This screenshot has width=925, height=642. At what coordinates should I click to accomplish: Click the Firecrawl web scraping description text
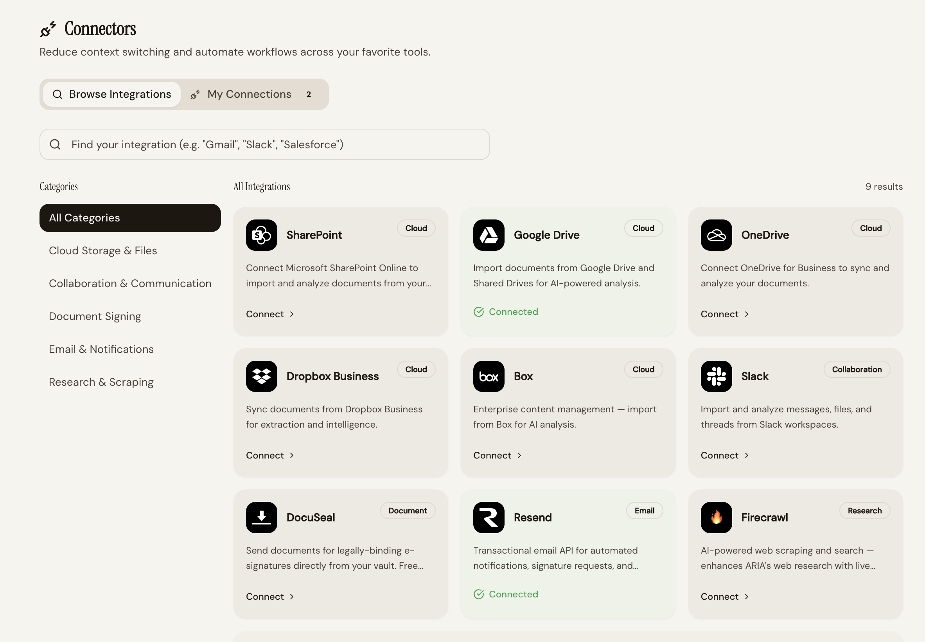coord(788,558)
